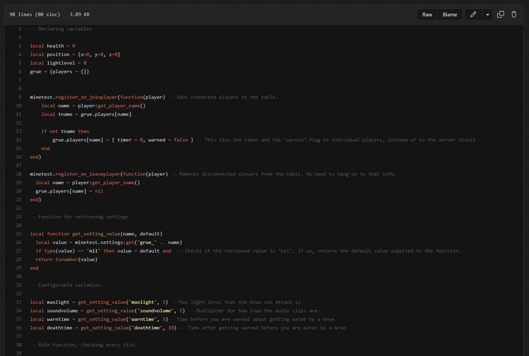Screen dimensions: 529x356
Task: Highlight line number 36
Action: (19, 328)
